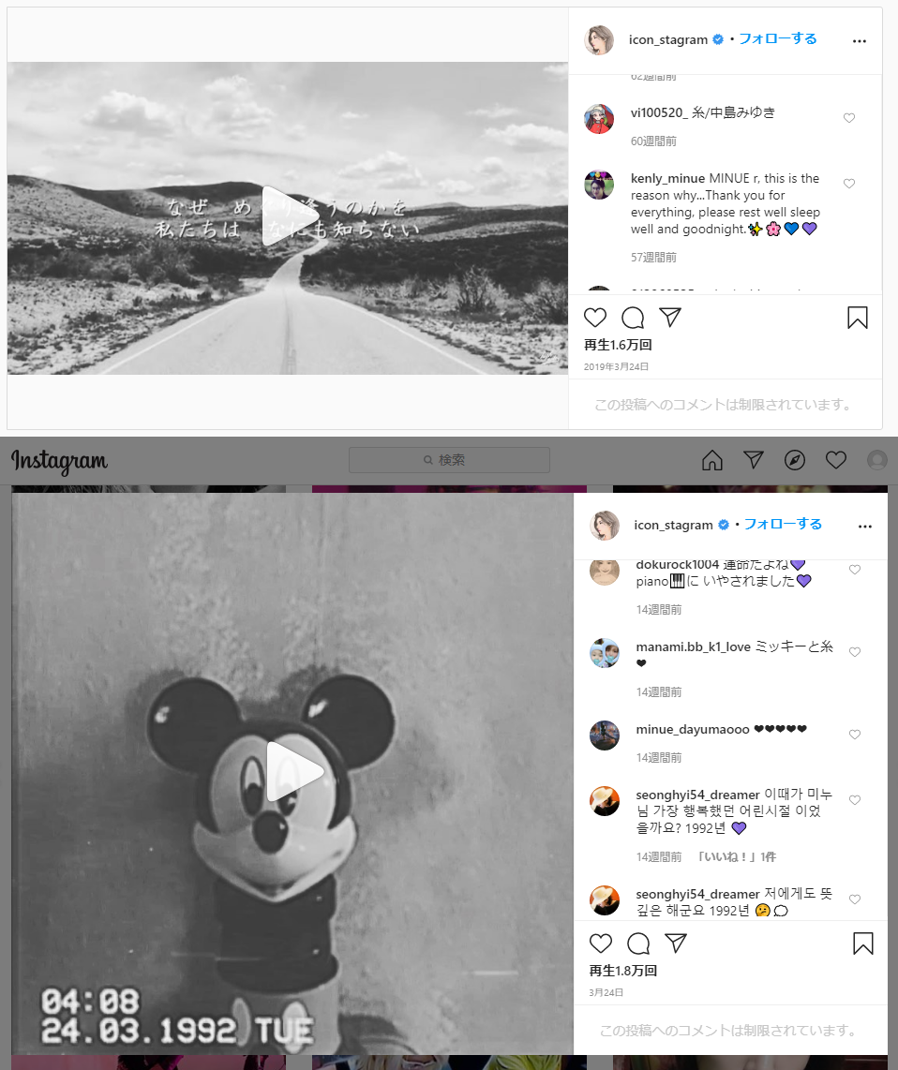Screen dimensions: 898x1070
Task: Follow icon_stagram in the bottom post
Action: pyautogui.click(x=783, y=524)
